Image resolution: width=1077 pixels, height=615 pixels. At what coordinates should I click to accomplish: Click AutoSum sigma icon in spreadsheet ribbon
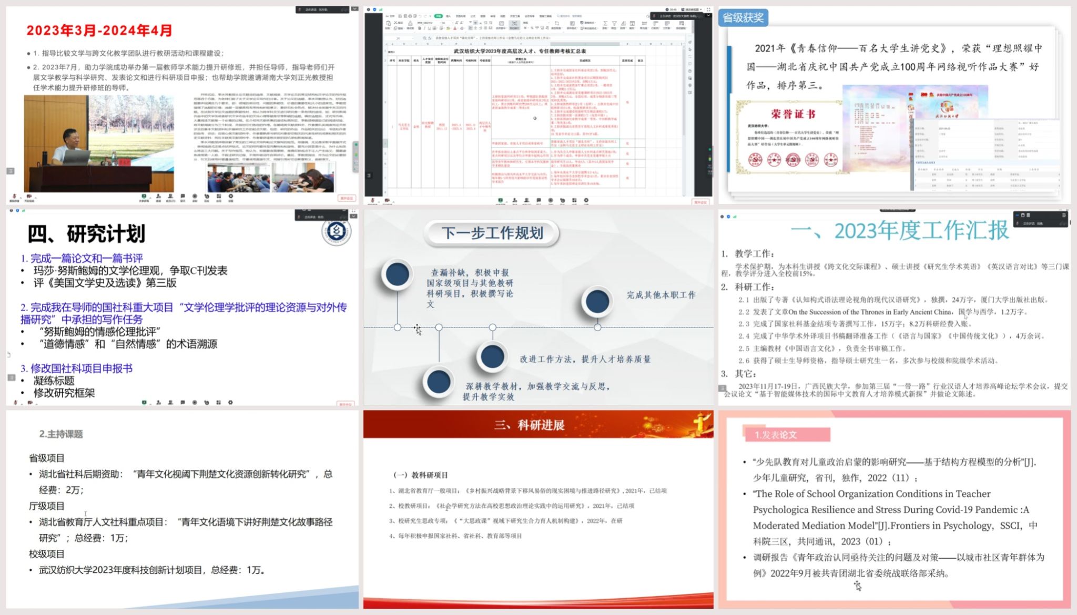tap(605, 24)
